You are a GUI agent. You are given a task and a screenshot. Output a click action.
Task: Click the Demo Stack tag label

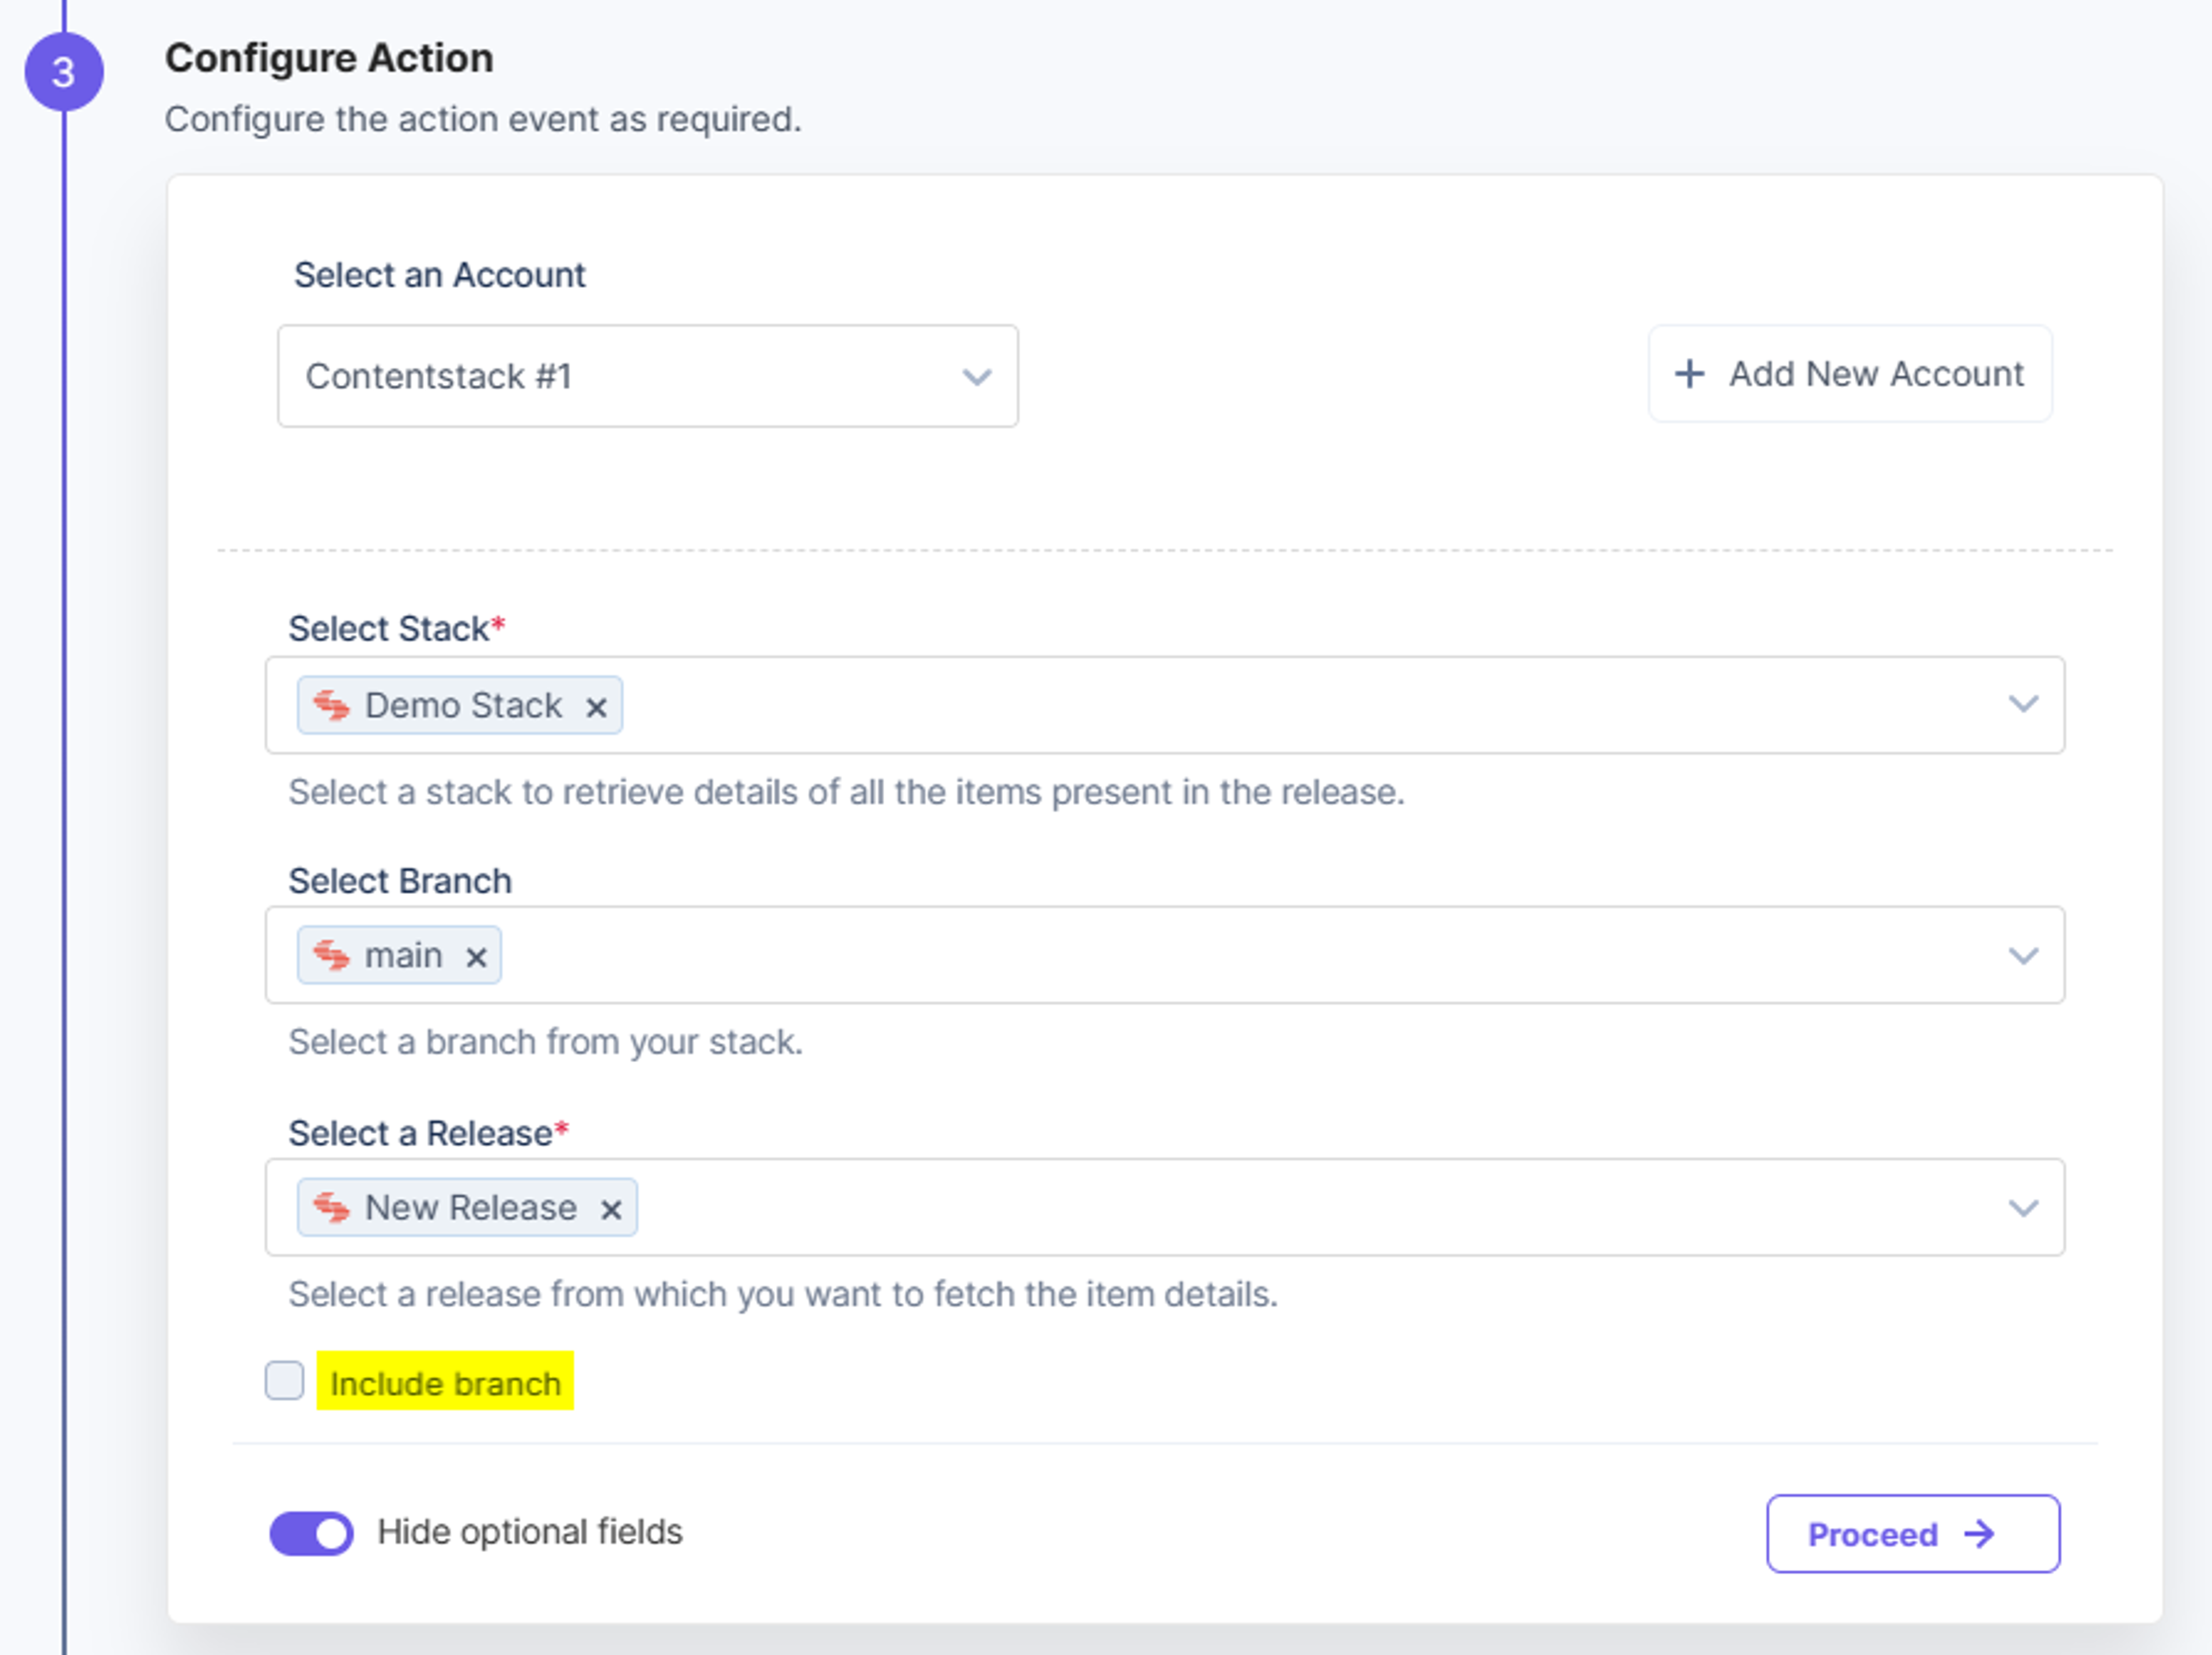coord(463,705)
